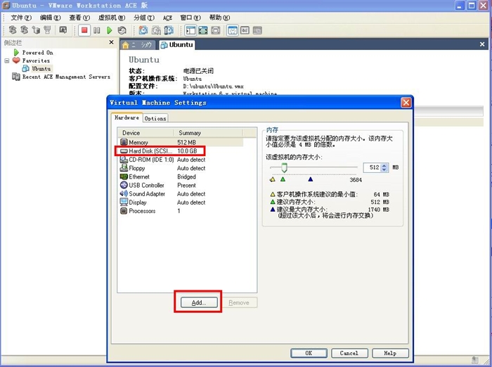Open the 查看(V) menu
The width and height of the screenshot is (492, 367).
coord(79,18)
